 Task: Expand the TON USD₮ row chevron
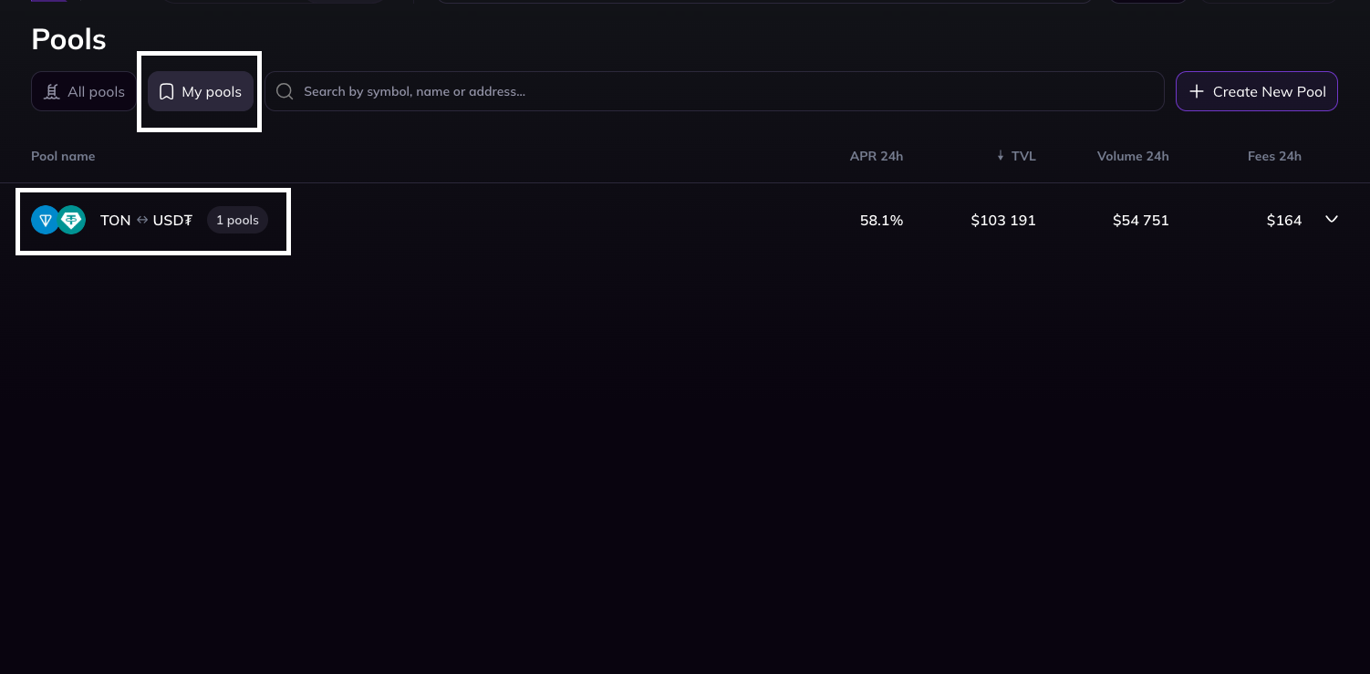1332,220
